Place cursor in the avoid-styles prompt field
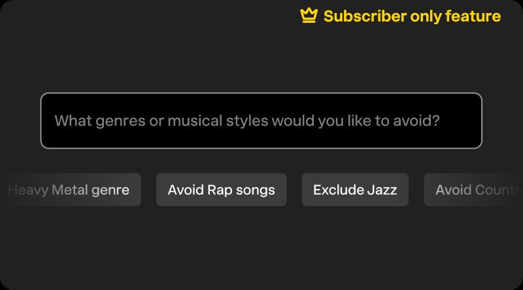Image resolution: width=523 pixels, height=290 pixels. pyautogui.click(x=261, y=121)
